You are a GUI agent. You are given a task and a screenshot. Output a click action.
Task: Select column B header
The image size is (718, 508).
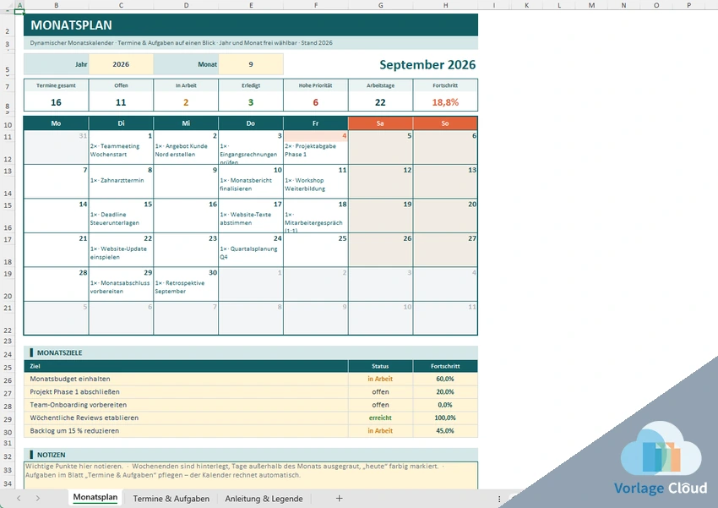pyautogui.click(x=57, y=5)
